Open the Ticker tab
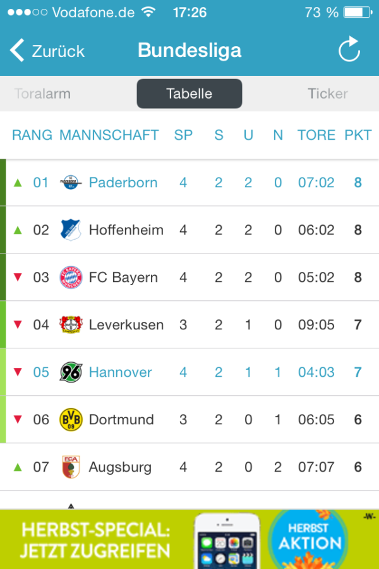 coord(327,93)
